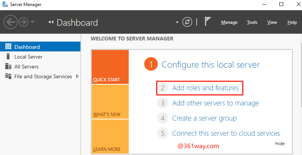This screenshot has height=155, width=302.
Task: Select Local Server in the left pane
Action: (x=40, y=57)
